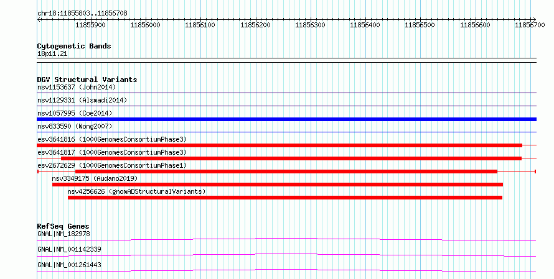The image size is (554, 279).
Task: Click the red esv2672629 variant bar
Action: tap(286, 172)
